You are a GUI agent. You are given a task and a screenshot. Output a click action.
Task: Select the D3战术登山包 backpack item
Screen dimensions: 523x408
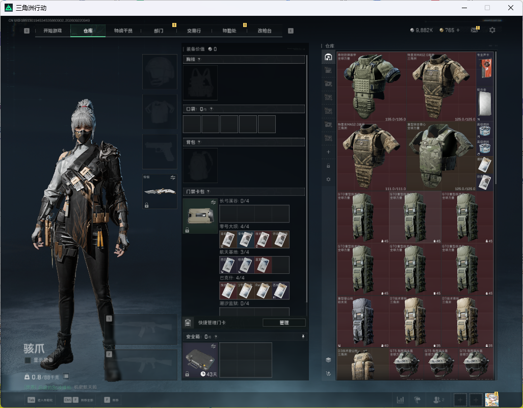(x=363, y=364)
